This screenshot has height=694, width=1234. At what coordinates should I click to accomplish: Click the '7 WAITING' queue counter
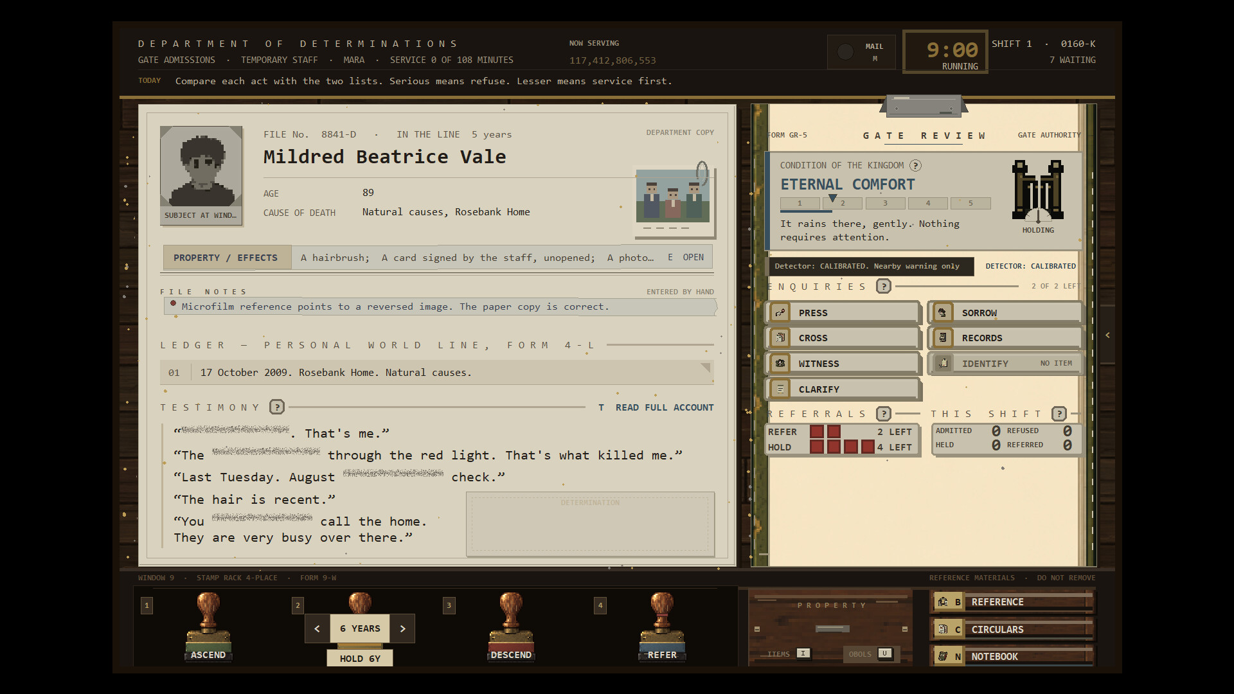(1072, 60)
